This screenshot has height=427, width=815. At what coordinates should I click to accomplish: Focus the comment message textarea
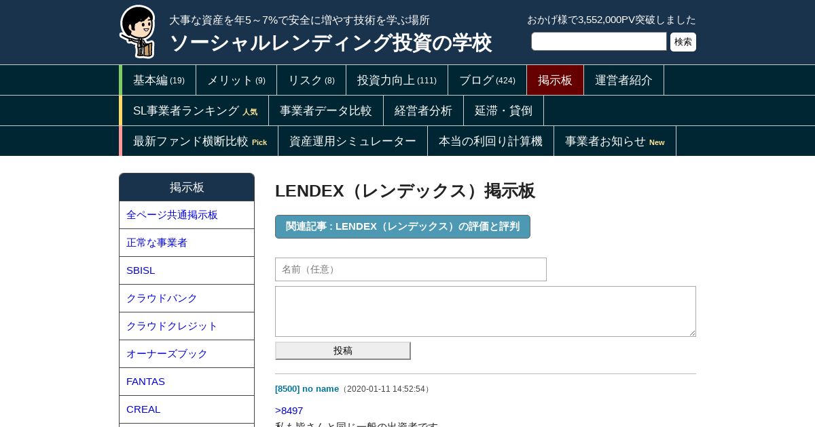tap(486, 311)
